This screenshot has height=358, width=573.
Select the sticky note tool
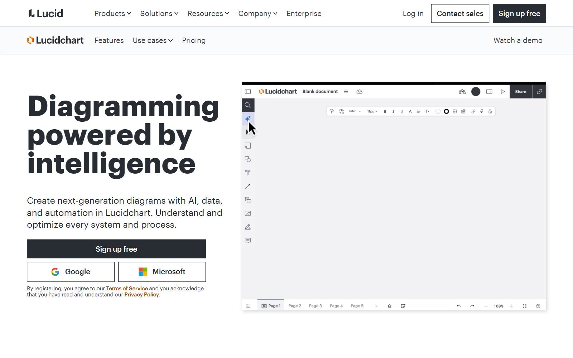(247, 146)
